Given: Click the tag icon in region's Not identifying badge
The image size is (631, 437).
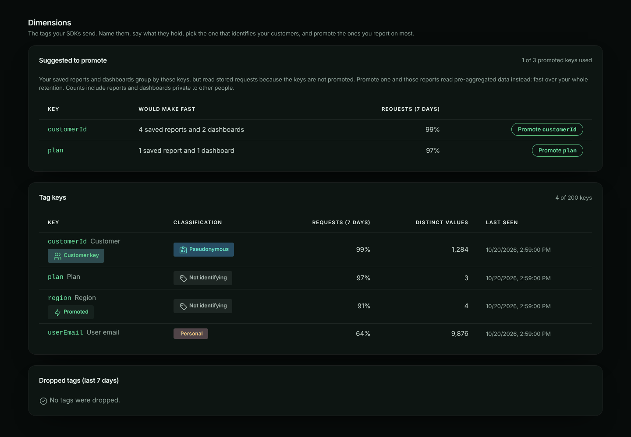Looking at the screenshot, I should [183, 307].
